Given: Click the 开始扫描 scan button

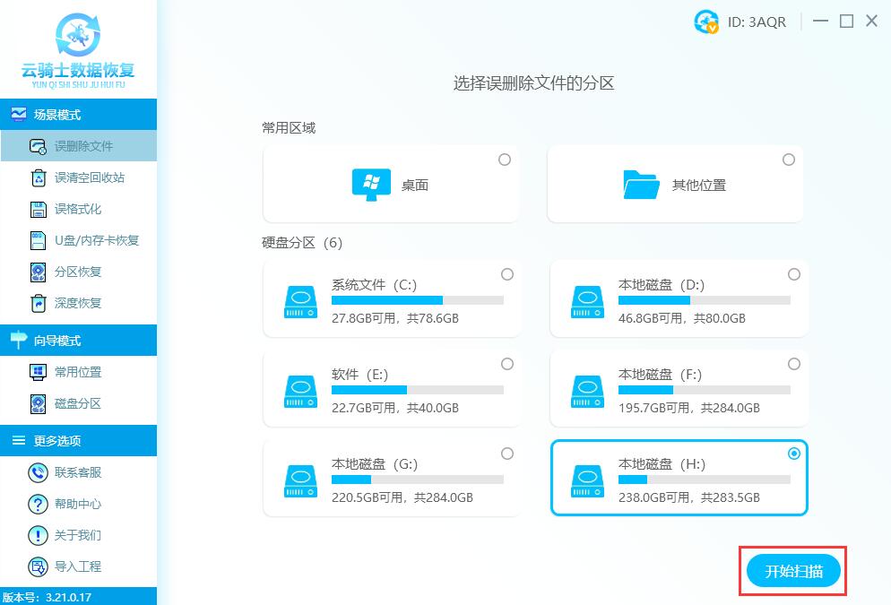Looking at the screenshot, I should coord(792,570).
